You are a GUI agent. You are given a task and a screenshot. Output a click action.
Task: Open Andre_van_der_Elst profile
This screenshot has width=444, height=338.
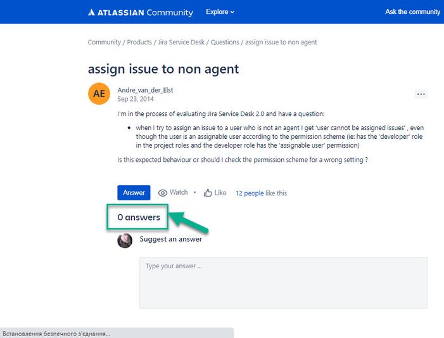pyautogui.click(x=145, y=90)
